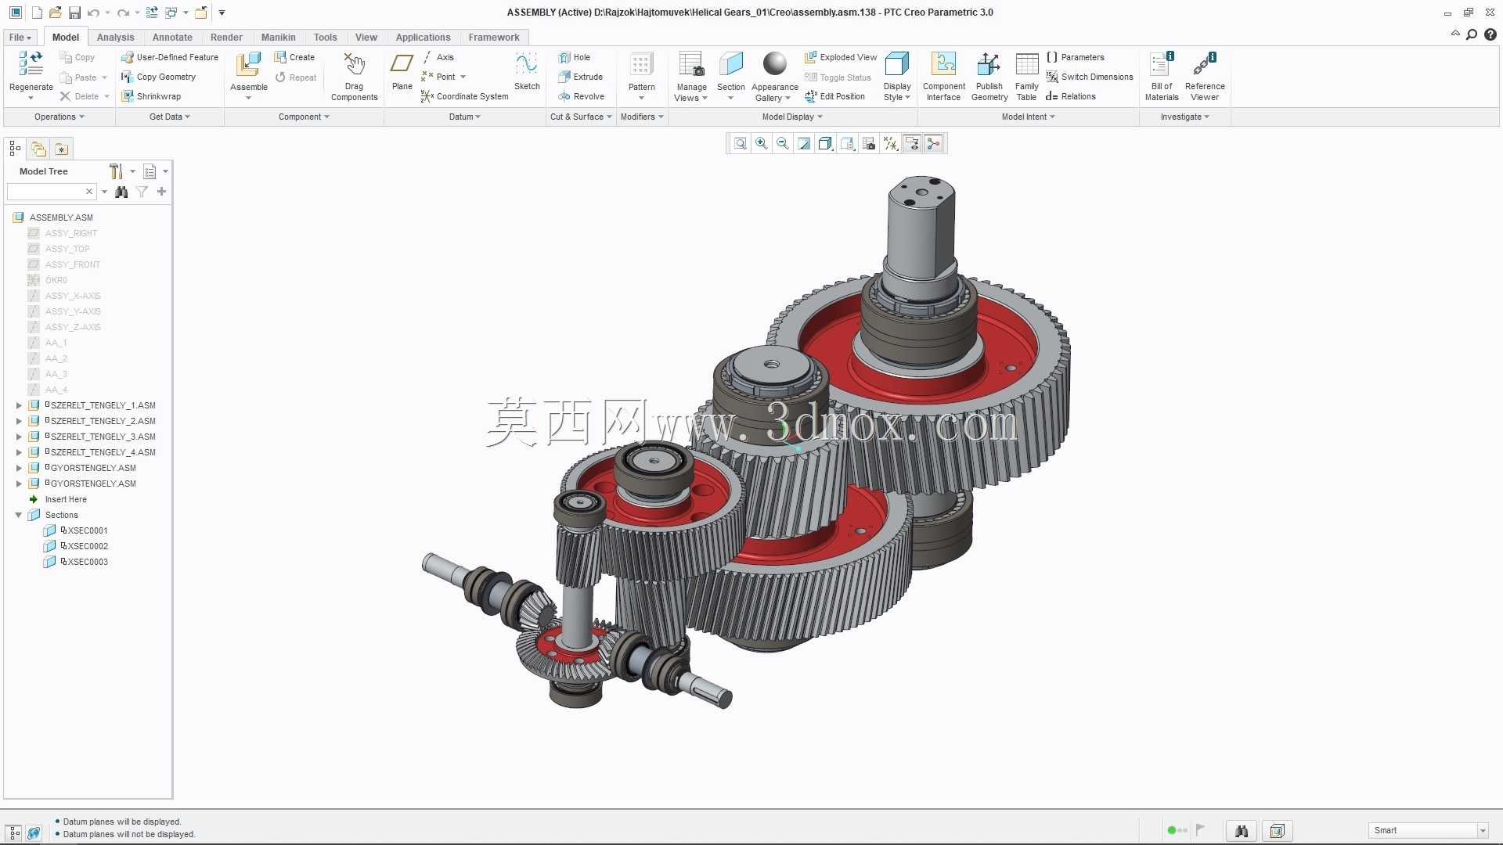Click the Switch Dimensions button

pos(1090,77)
